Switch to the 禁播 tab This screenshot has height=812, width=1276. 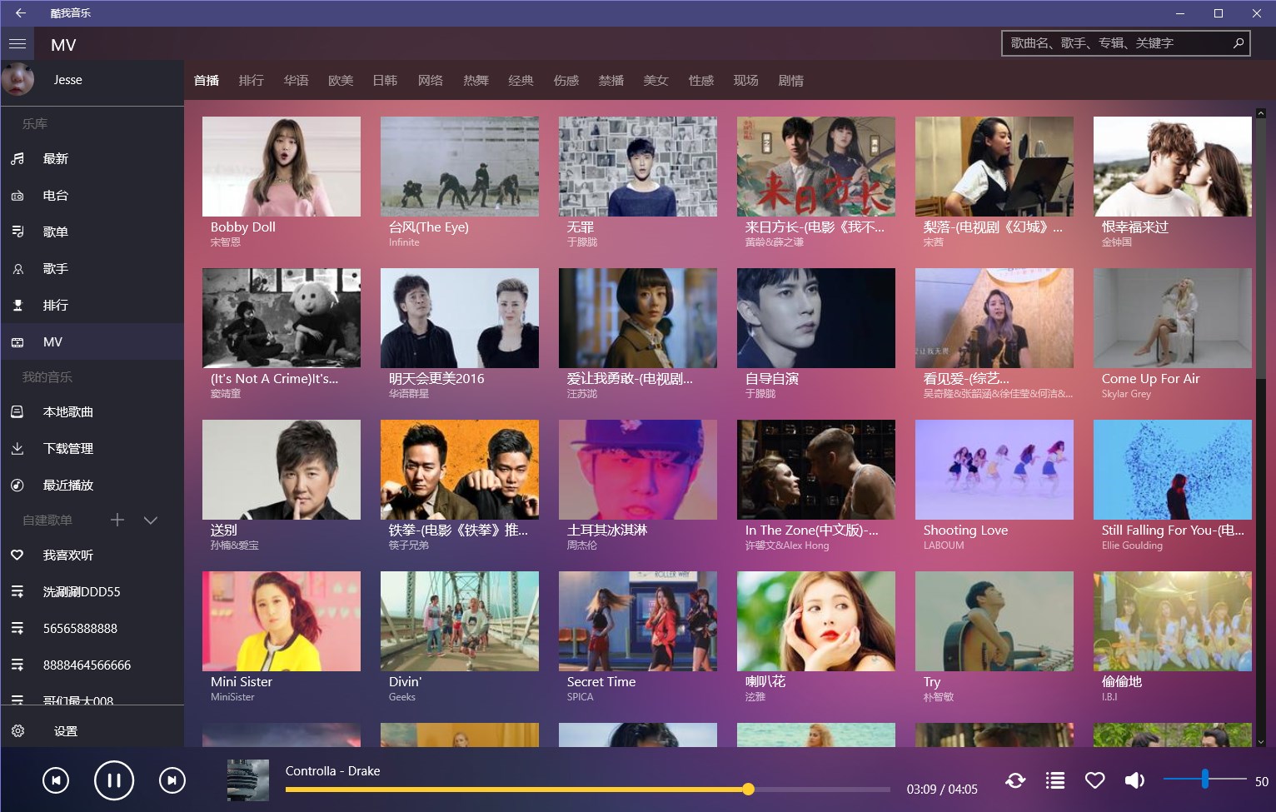(611, 81)
